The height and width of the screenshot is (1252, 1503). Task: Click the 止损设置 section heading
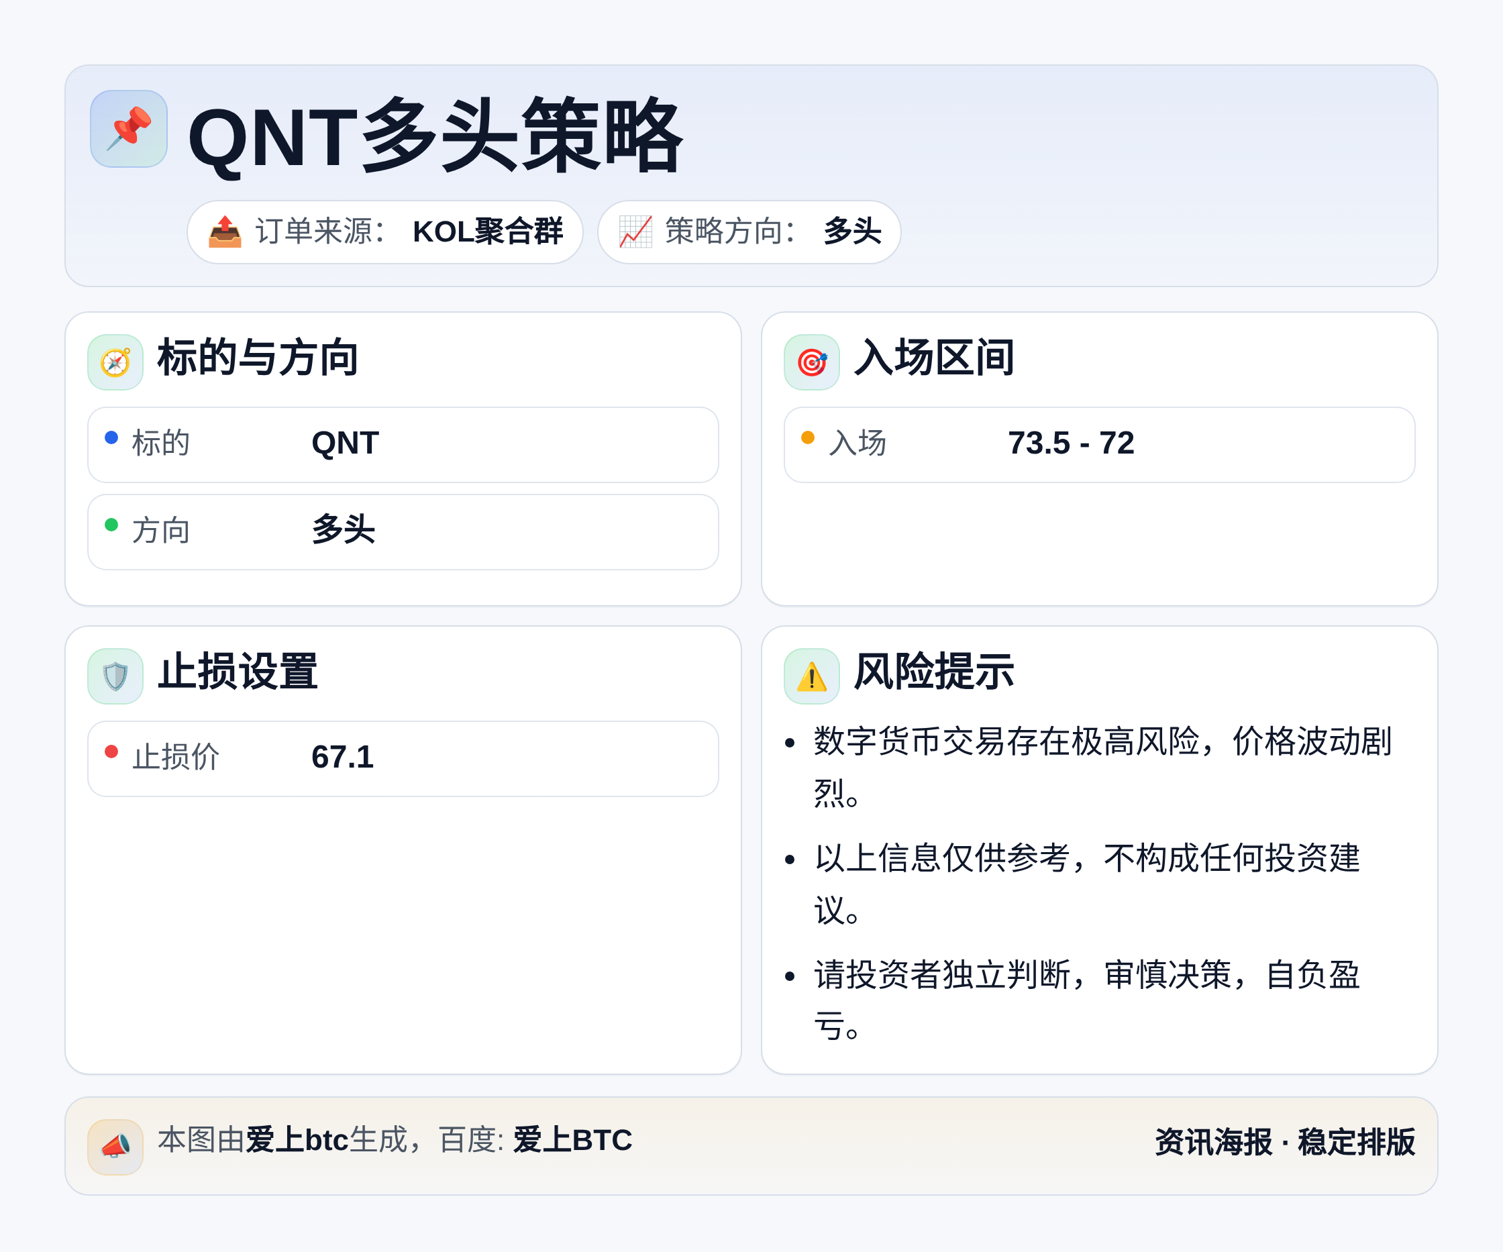tap(238, 672)
